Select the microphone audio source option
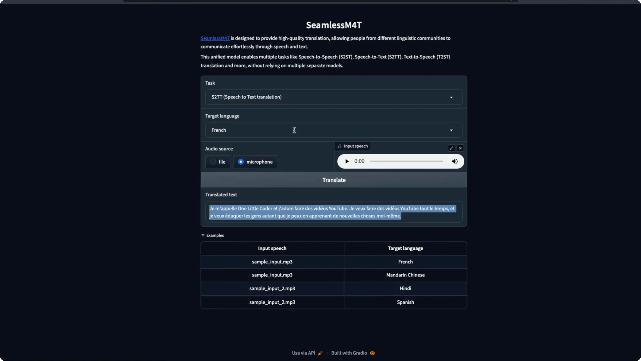Screen dimensions: 641x361 [x=241, y=162]
